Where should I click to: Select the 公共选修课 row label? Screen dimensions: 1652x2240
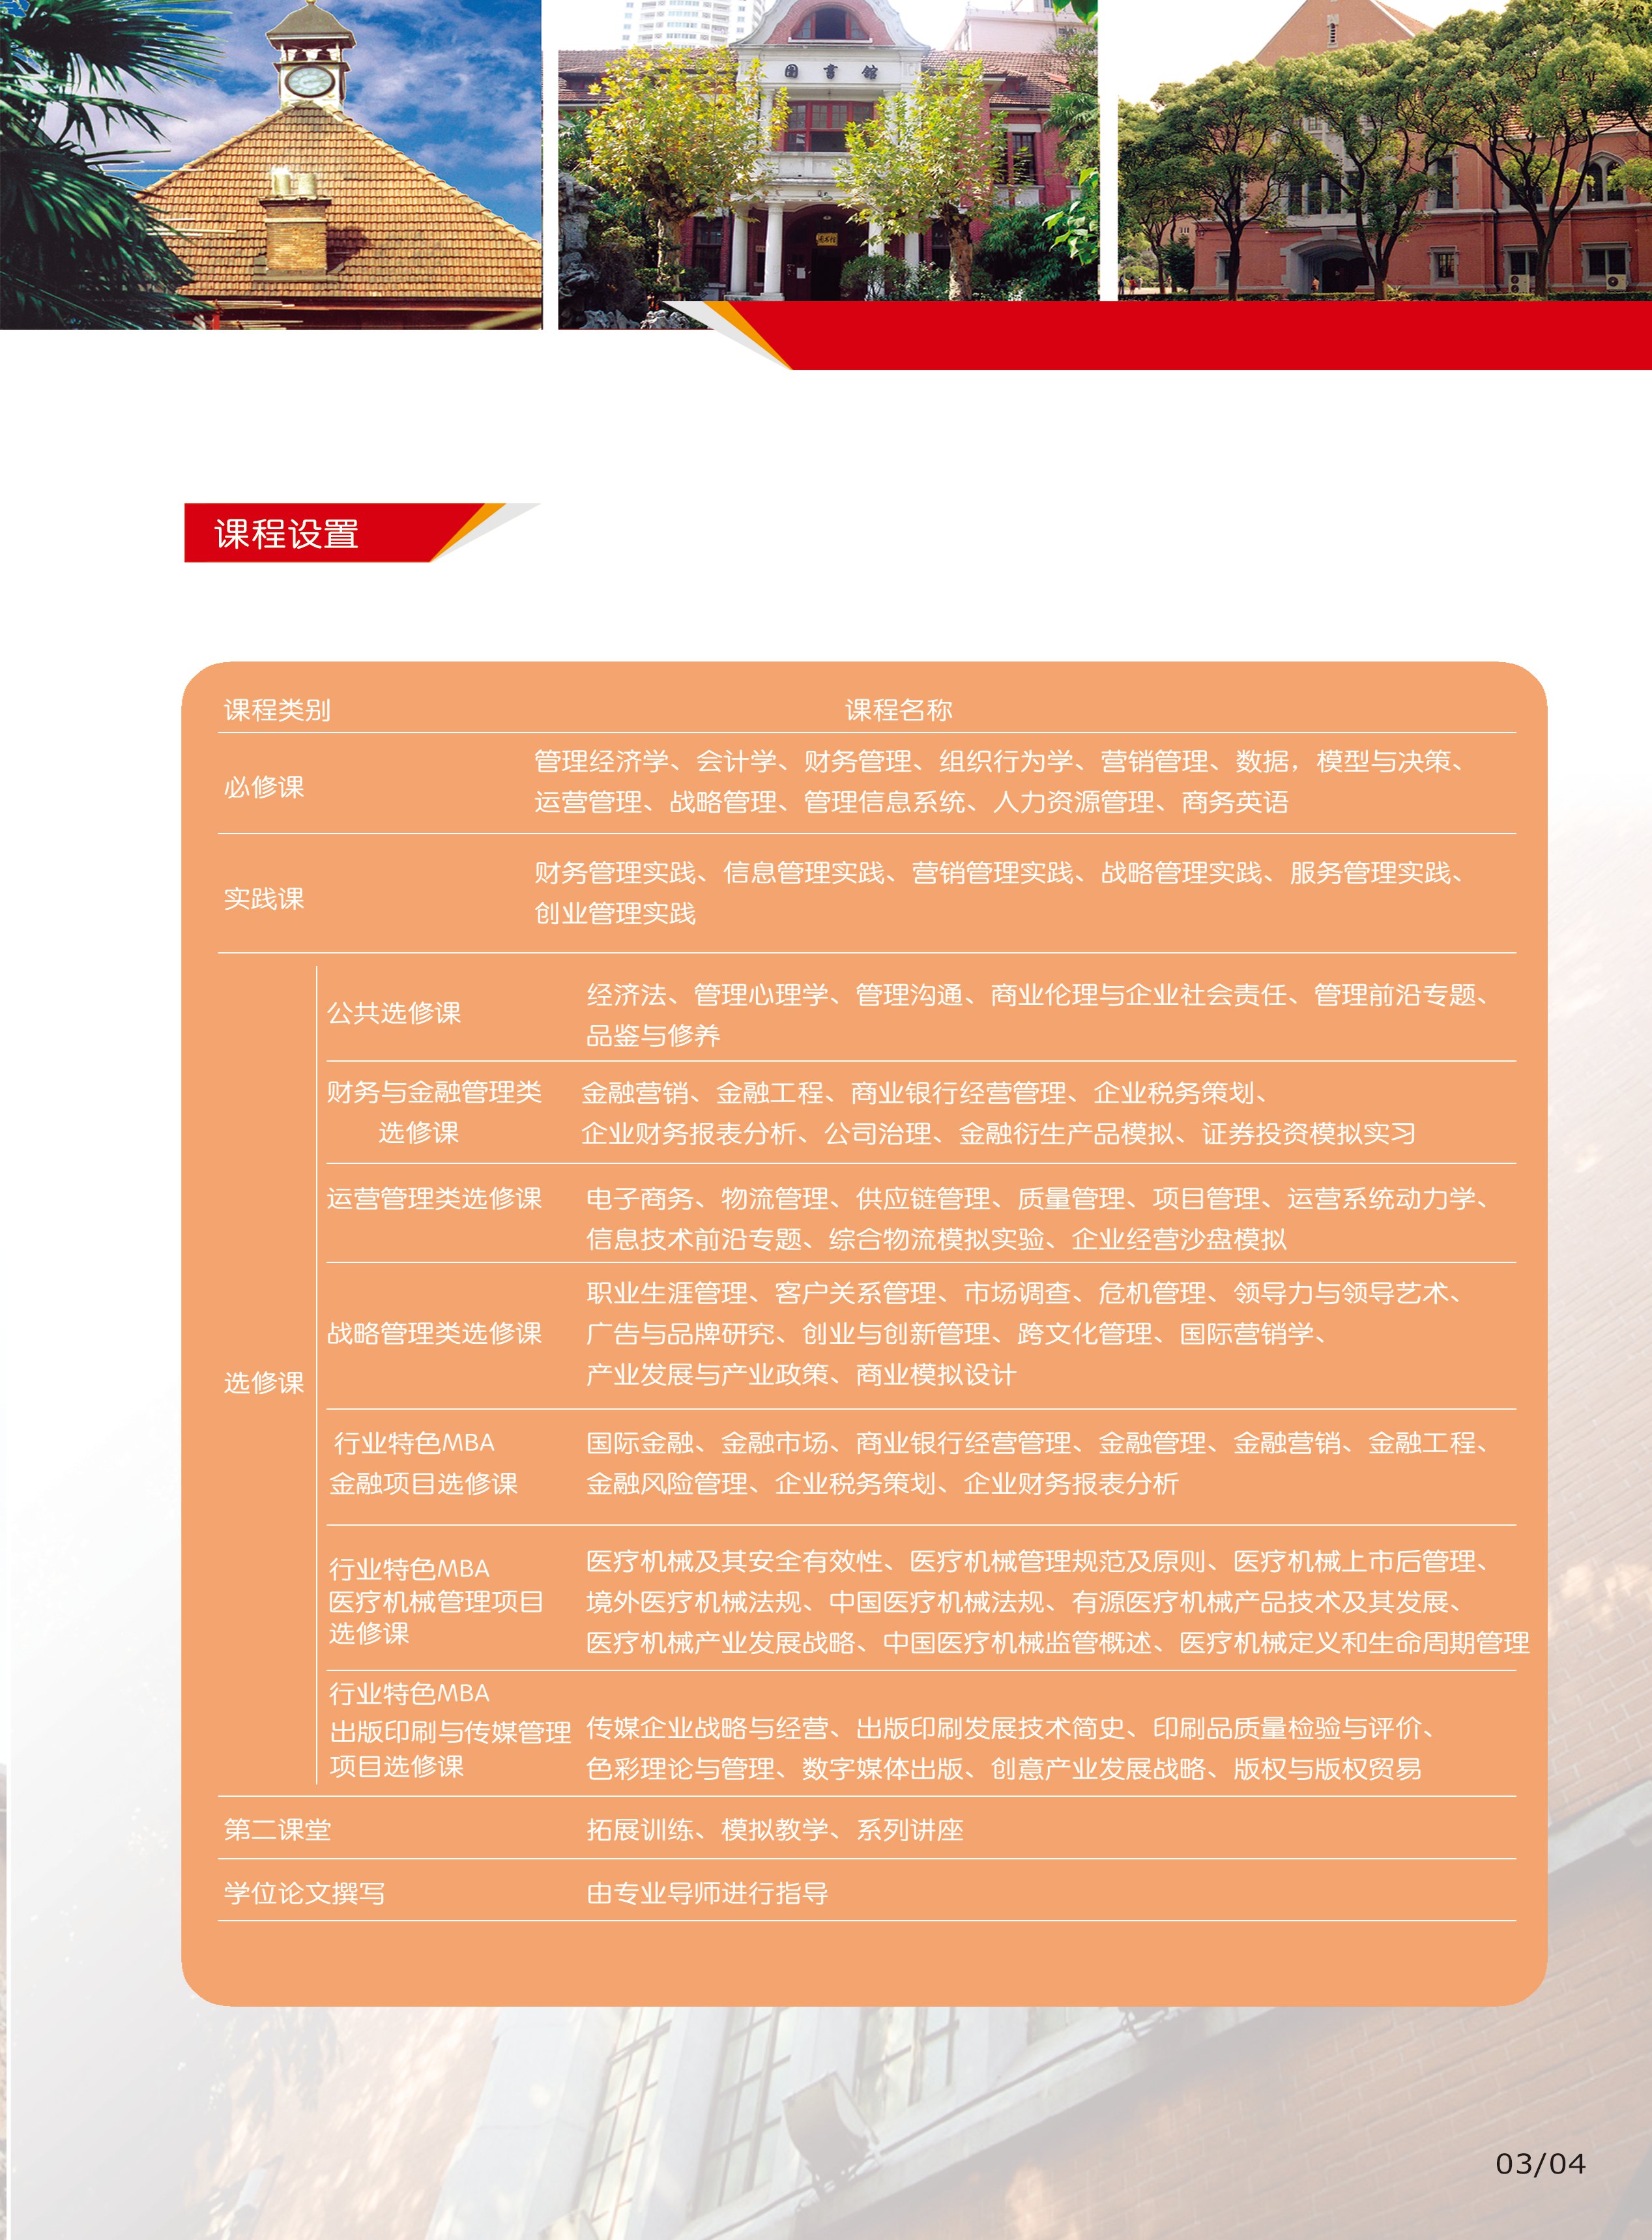[x=394, y=1013]
